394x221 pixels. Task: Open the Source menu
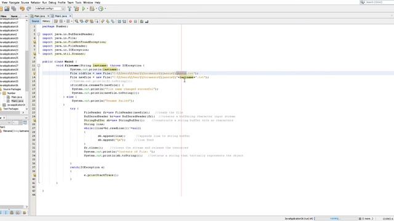[25, 2]
